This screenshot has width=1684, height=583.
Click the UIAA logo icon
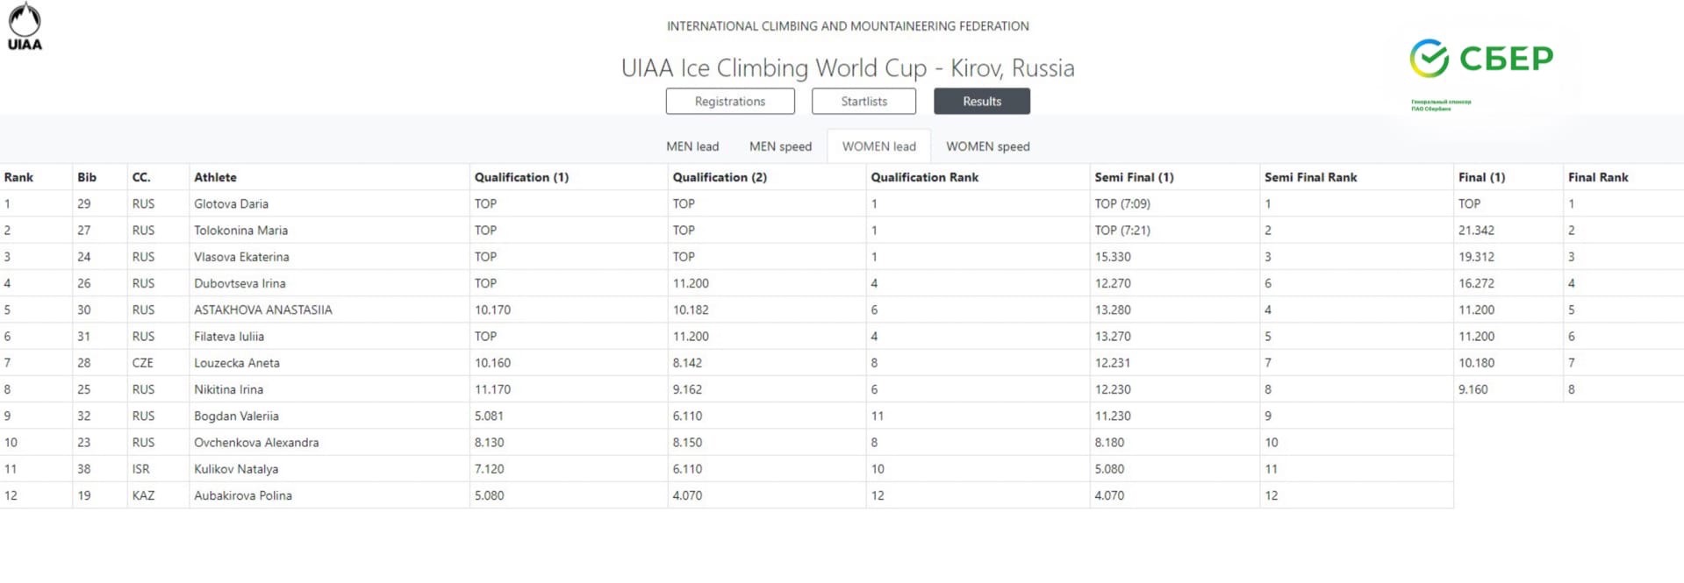(x=25, y=26)
